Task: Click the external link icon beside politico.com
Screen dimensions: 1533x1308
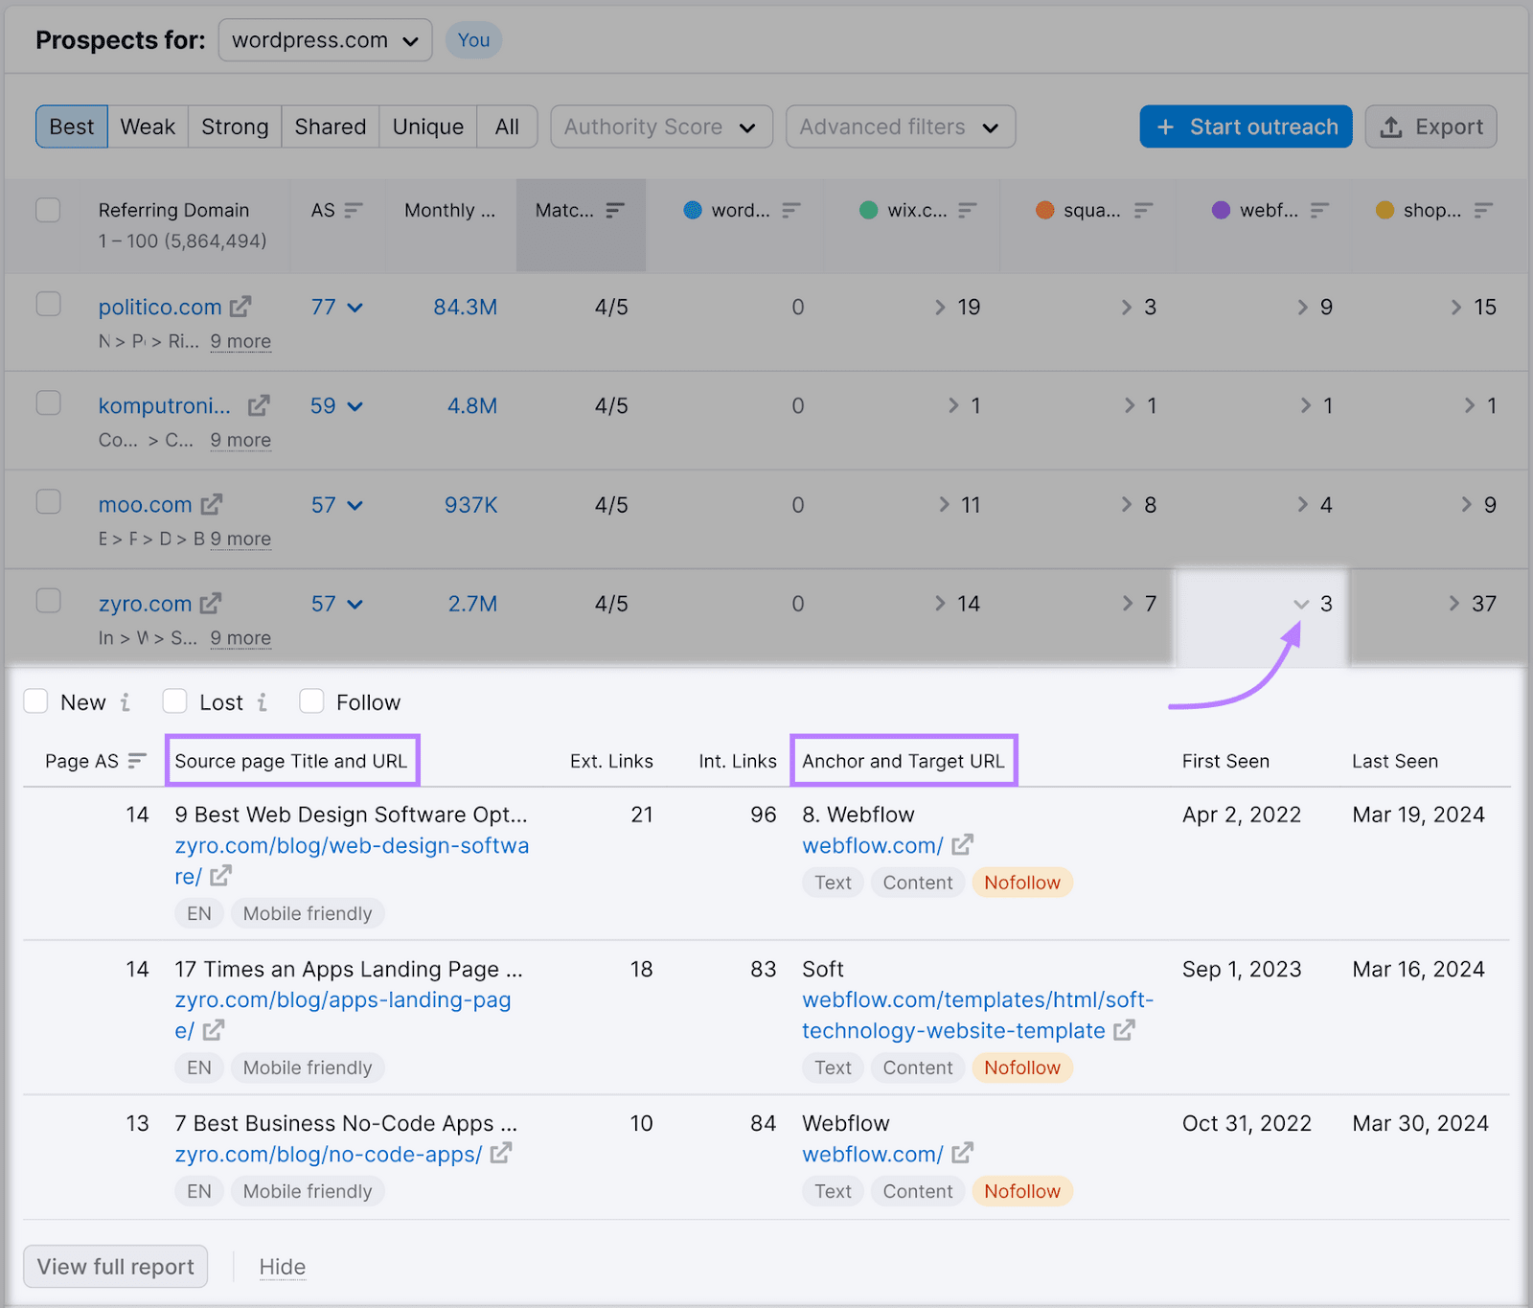Action: 240,306
